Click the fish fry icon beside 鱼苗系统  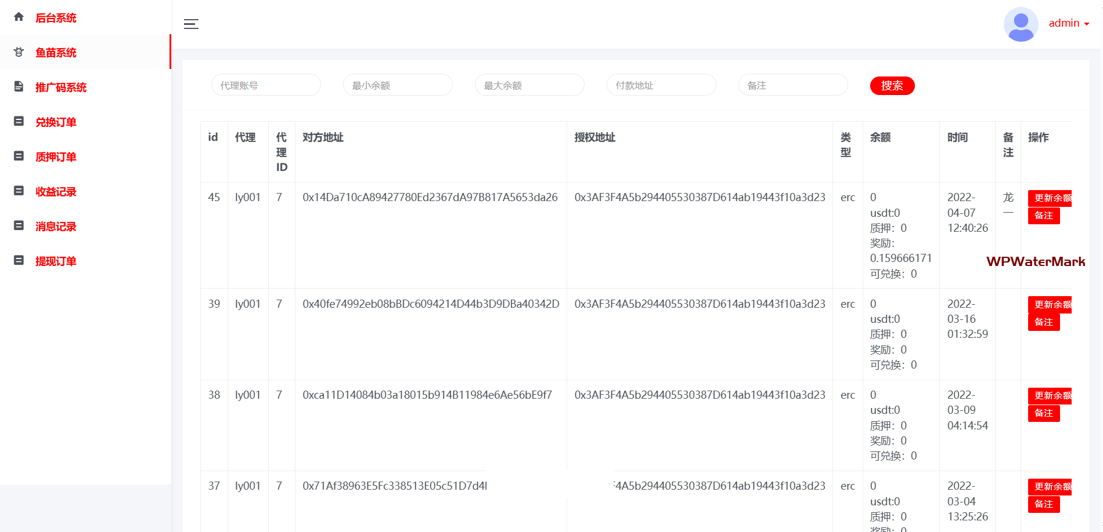point(19,52)
